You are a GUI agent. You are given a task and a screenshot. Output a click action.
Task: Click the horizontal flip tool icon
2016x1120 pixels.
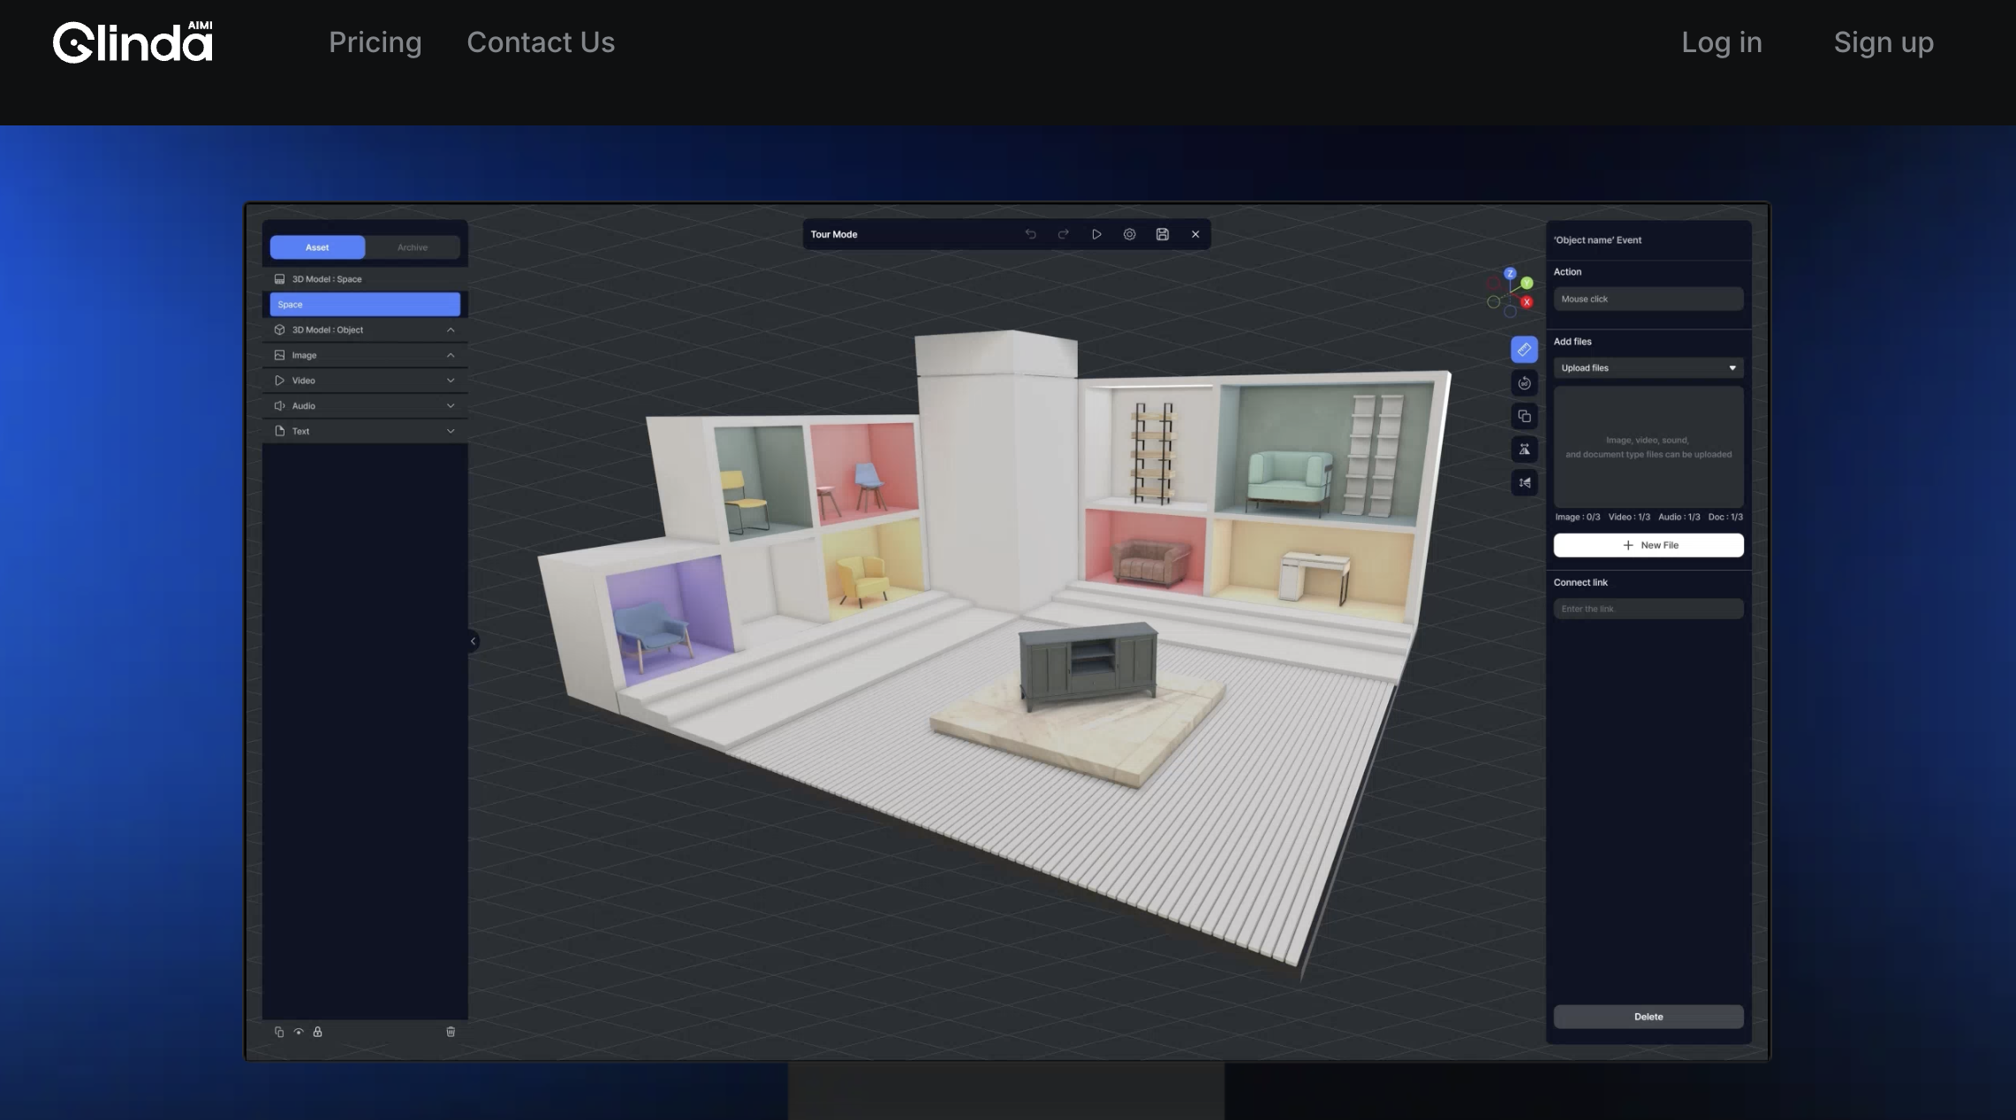tap(1524, 450)
